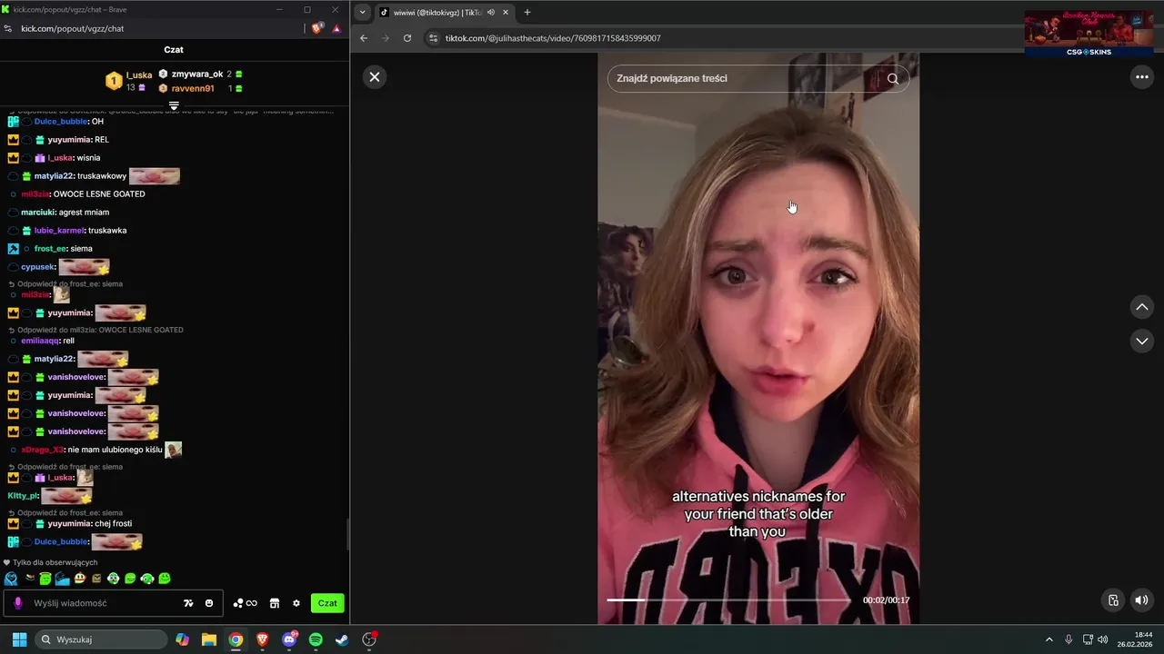Select the tiktok.com address bar URL
This screenshot has width=1164, height=654.
click(x=553, y=38)
